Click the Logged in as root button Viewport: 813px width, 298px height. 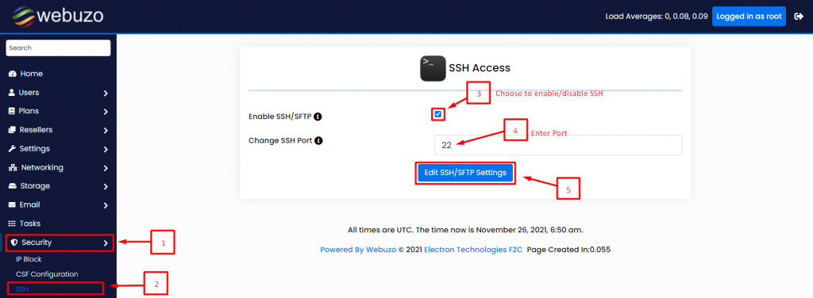coord(749,16)
